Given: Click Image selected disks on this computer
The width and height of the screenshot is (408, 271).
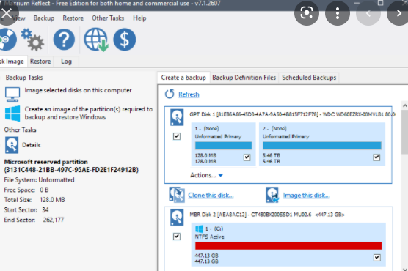Looking at the screenshot, I should coord(78,90).
